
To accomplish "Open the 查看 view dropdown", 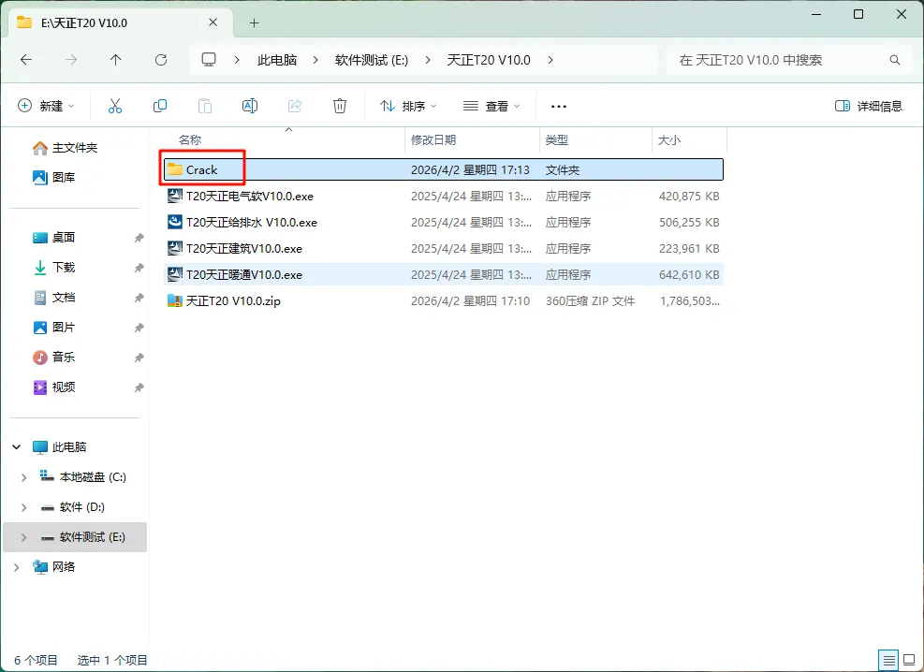I will [491, 106].
